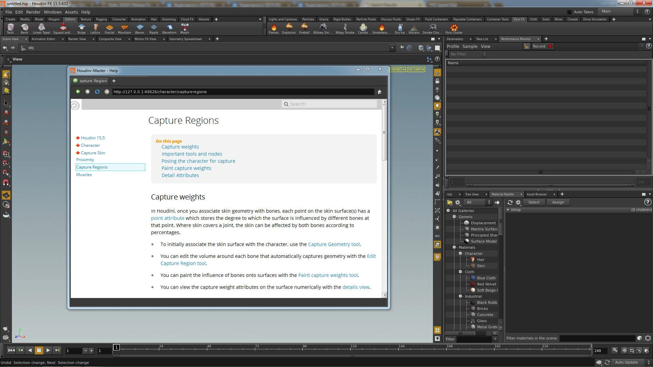Stop timeline playback
Image resolution: width=653 pixels, height=367 pixels.
pos(39,350)
